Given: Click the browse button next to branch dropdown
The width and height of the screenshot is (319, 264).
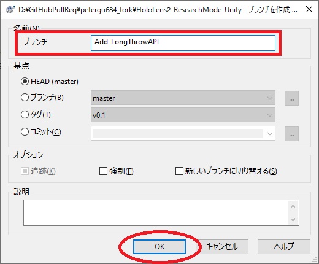Looking at the screenshot, I should [x=291, y=98].
